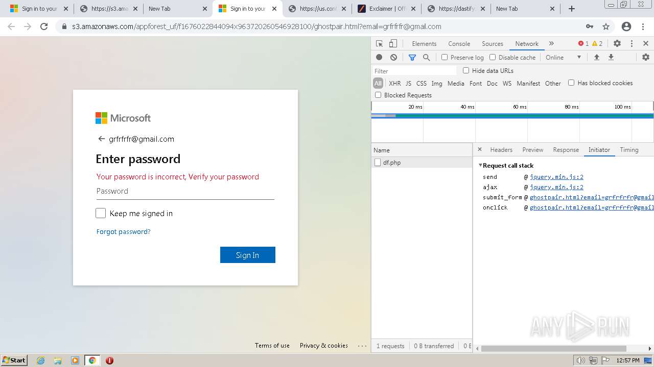The height and width of the screenshot is (367, 654).
Task: Enable Hide data URLs checkbox
Action: (466, 70)
